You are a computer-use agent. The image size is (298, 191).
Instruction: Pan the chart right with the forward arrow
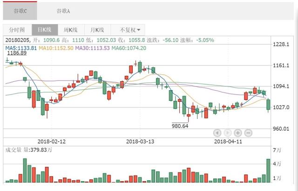(228, 133)
